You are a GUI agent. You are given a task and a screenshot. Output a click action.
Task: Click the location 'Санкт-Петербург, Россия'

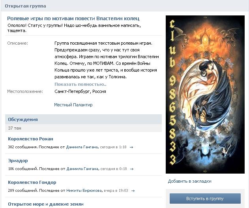tap(80, 91)
